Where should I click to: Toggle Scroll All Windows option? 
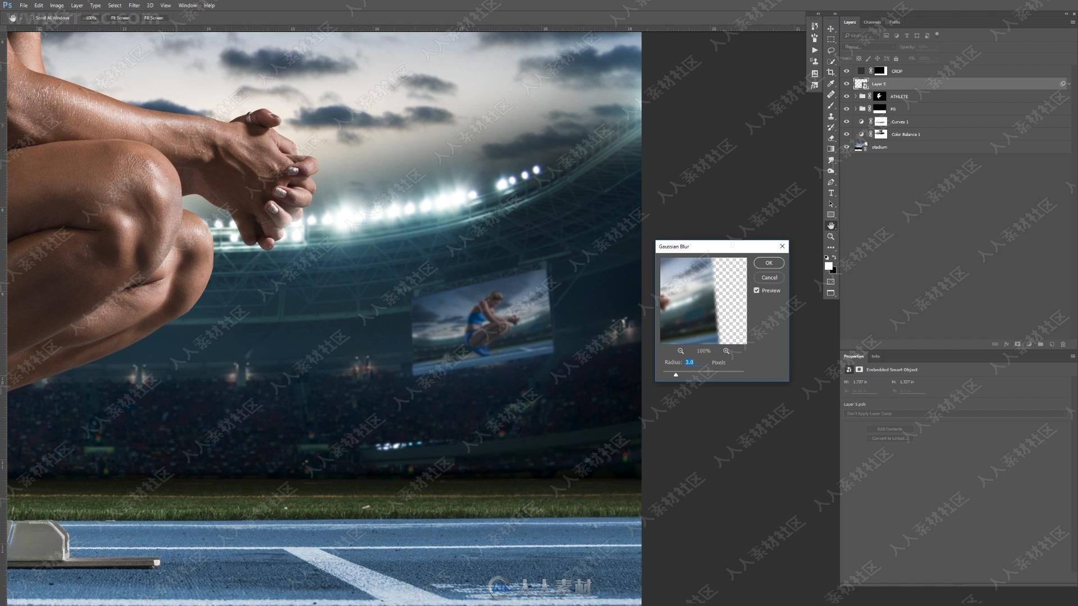52,18
